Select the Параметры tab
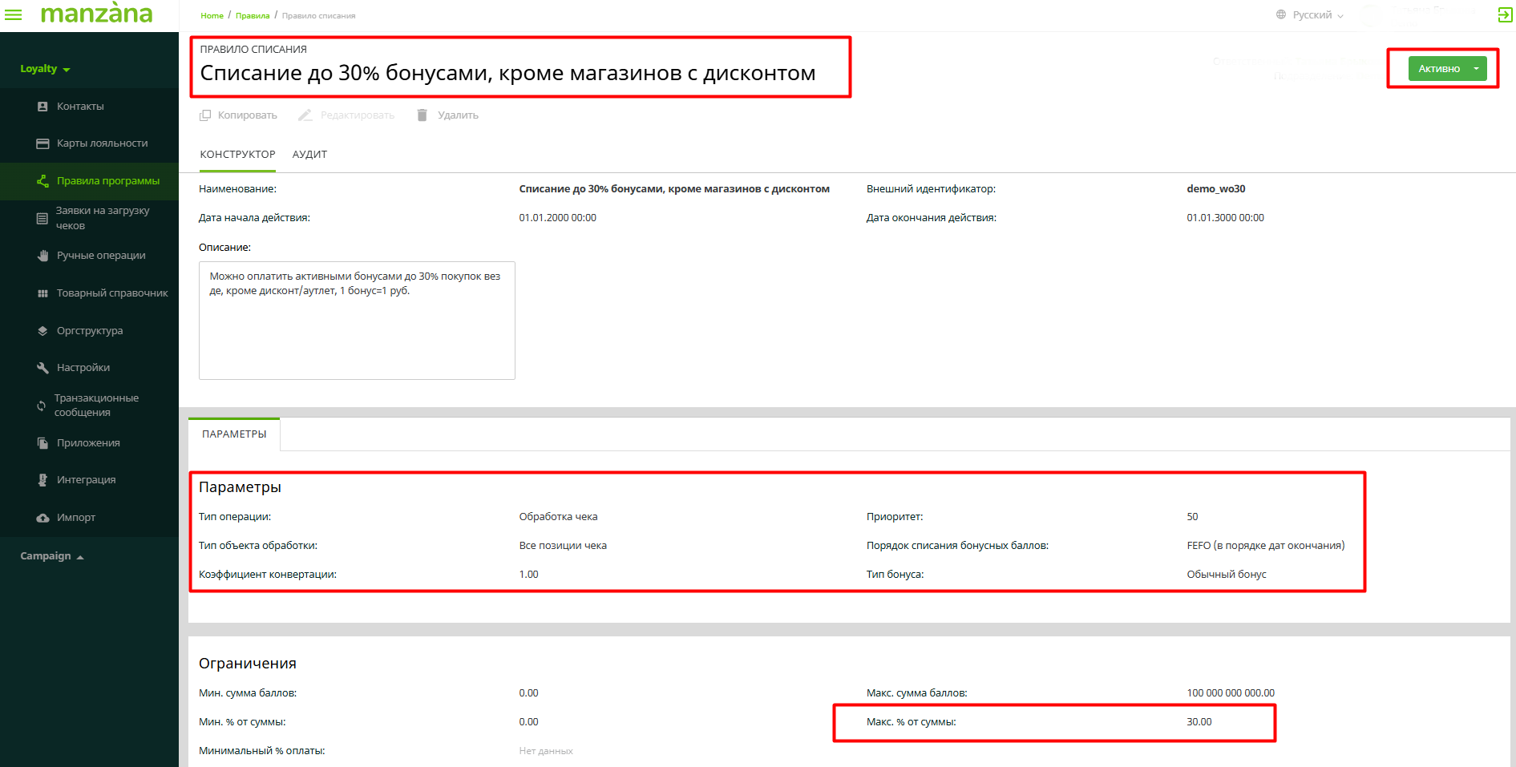Image resolution: width=1516 pixels, height=767 pixels. pyautogui.click(x=234, y=434)
